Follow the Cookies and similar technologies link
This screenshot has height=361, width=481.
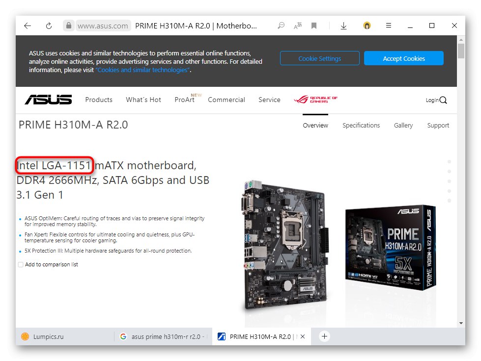click(x=142, y=70)
